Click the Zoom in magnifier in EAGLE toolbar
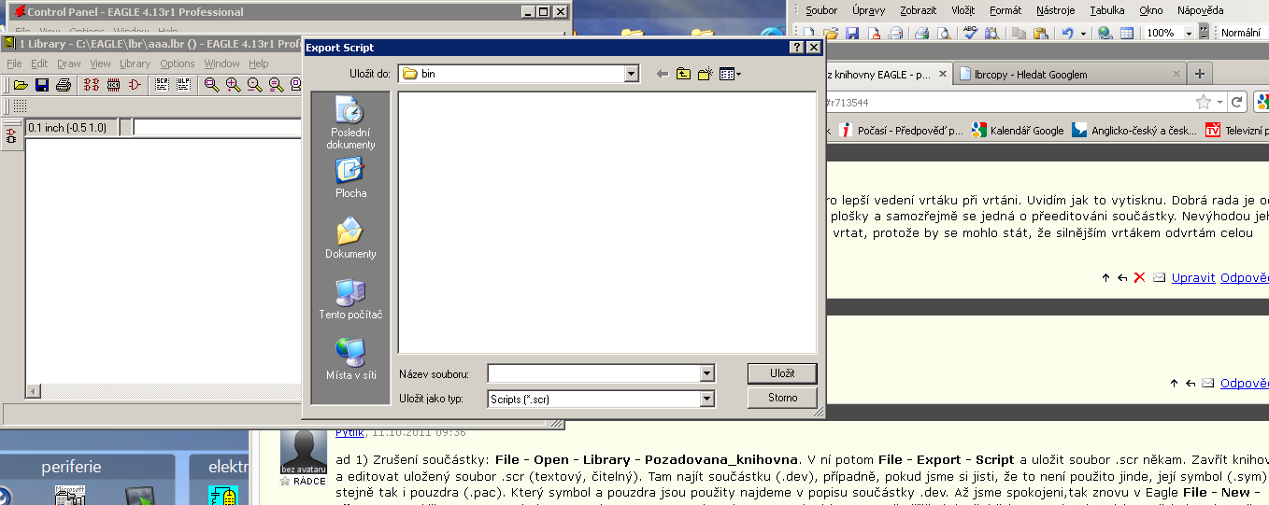Viewport: 1269px width, 505px height. tap(233, 85)
